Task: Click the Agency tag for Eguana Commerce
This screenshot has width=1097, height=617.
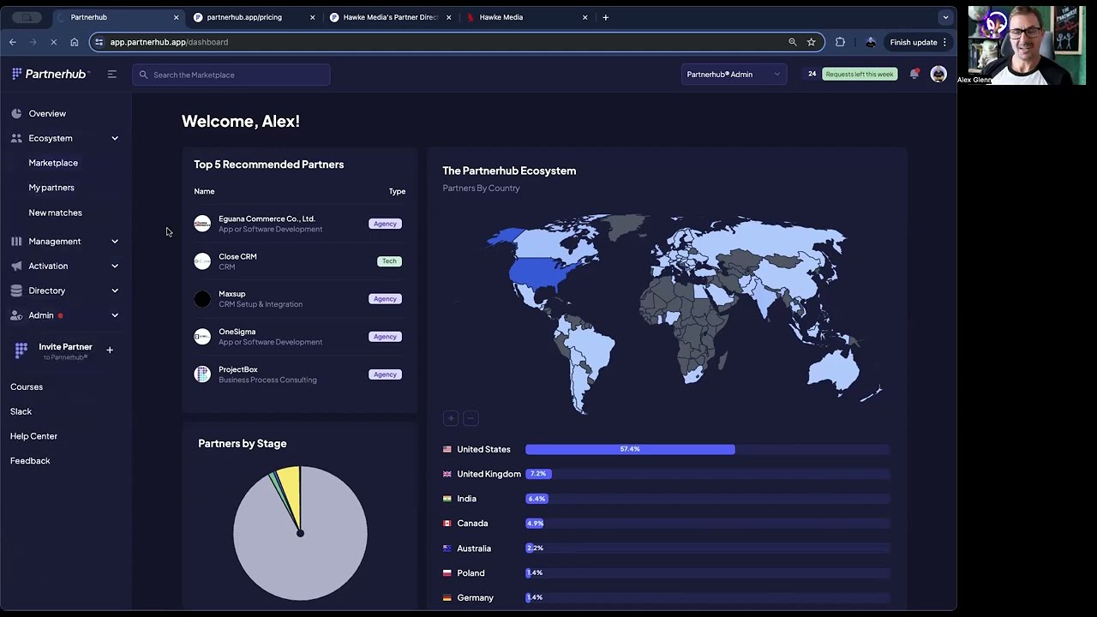Action: pyautogui.click(x=385, y=224)
